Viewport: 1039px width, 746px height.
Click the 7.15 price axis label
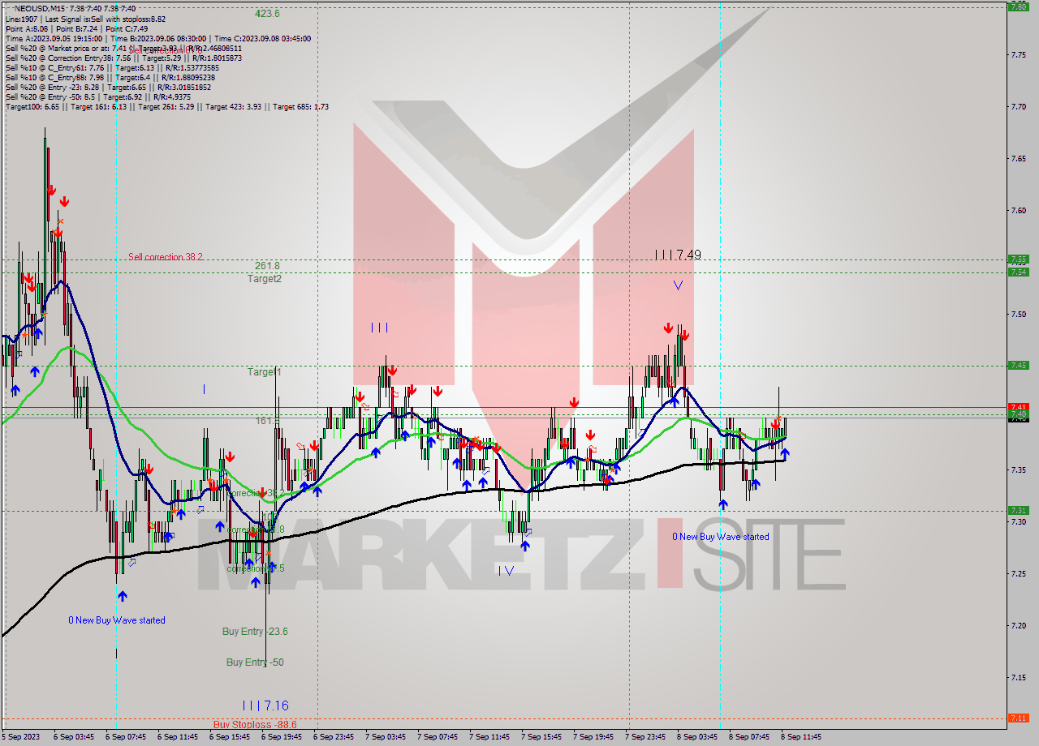[1018, 677]
